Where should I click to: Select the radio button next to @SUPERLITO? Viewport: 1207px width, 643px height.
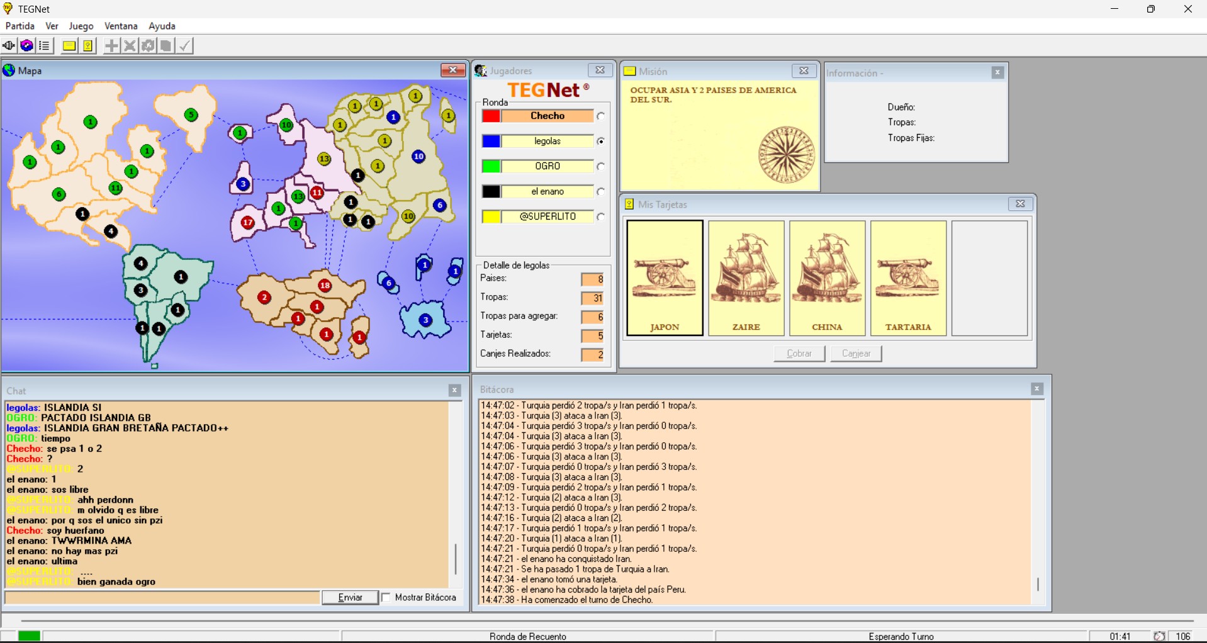tap(601, 217)
